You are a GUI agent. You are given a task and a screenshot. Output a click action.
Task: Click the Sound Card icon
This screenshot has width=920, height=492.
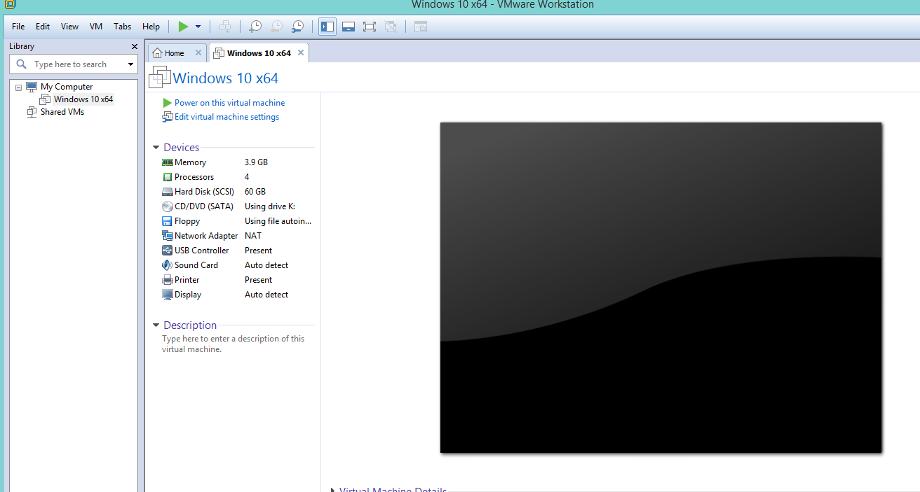point(167,265)
